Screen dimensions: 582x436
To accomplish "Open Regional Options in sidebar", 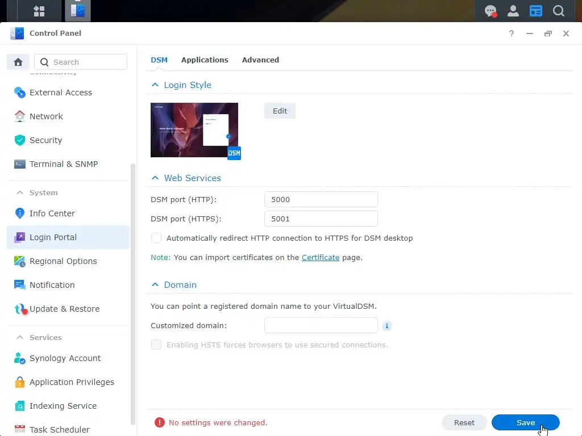I will [68, 261].
